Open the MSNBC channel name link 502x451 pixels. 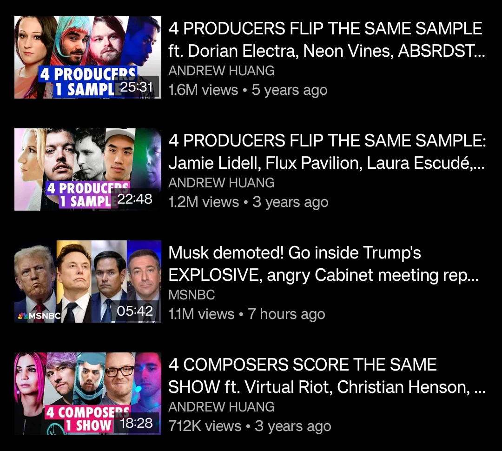(192, 295)
